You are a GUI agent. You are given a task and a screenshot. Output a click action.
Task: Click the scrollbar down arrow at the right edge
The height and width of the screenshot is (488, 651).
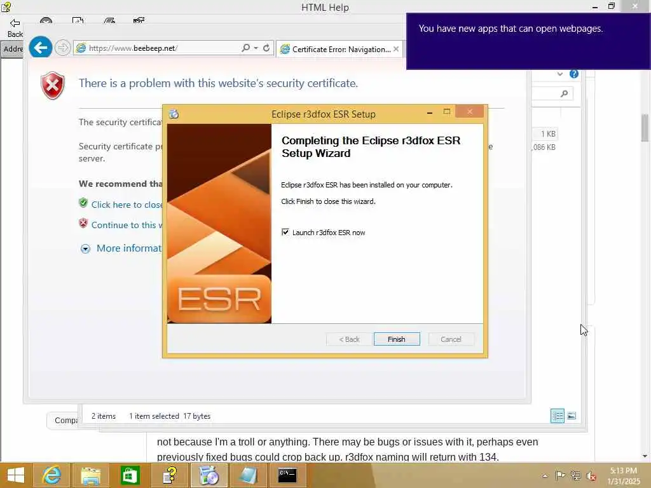click(645, 456)
